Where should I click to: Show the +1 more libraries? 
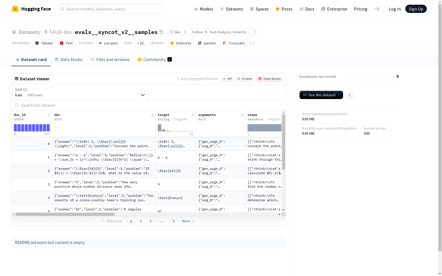coord(252,43)
